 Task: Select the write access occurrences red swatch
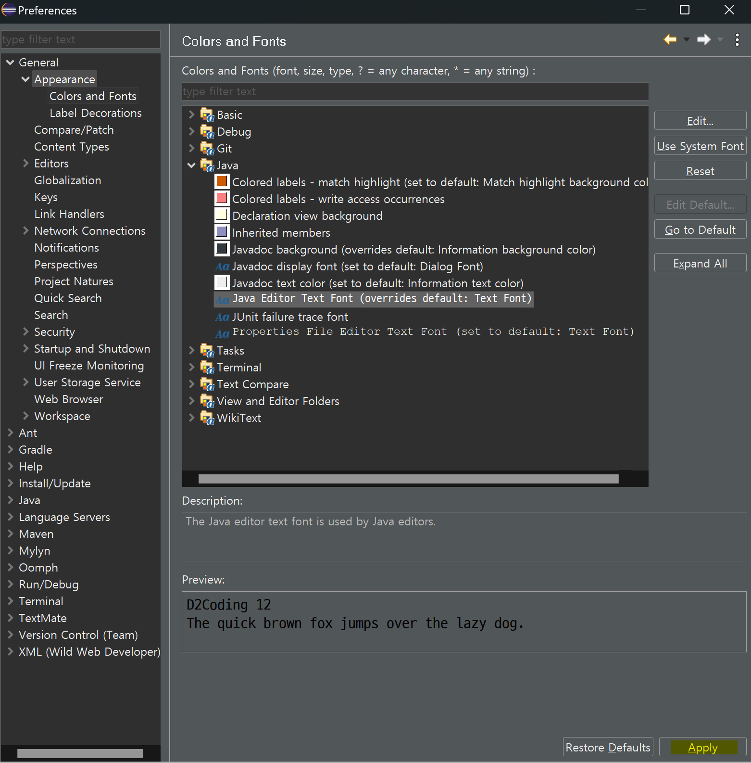pos(222,198)
